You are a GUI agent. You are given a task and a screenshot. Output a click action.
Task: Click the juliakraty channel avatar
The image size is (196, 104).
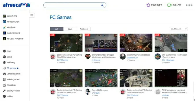[x=158, y=92]
